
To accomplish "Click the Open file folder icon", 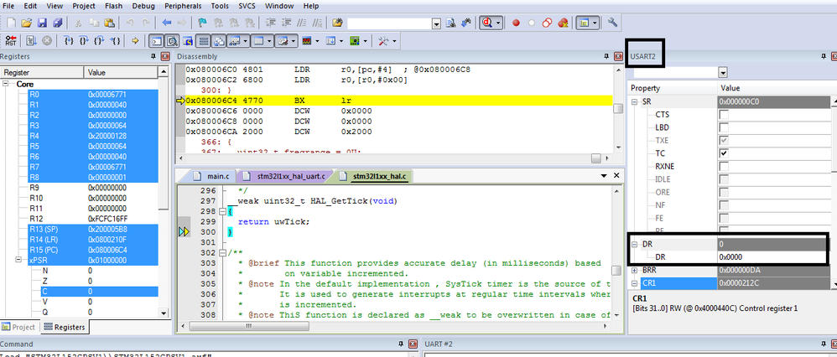I will coord(27,23).
